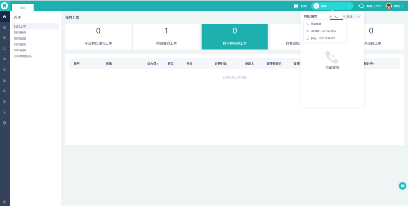408x206 pixels.
Task: Click the 我的工单 page heading
Action: 72,18
